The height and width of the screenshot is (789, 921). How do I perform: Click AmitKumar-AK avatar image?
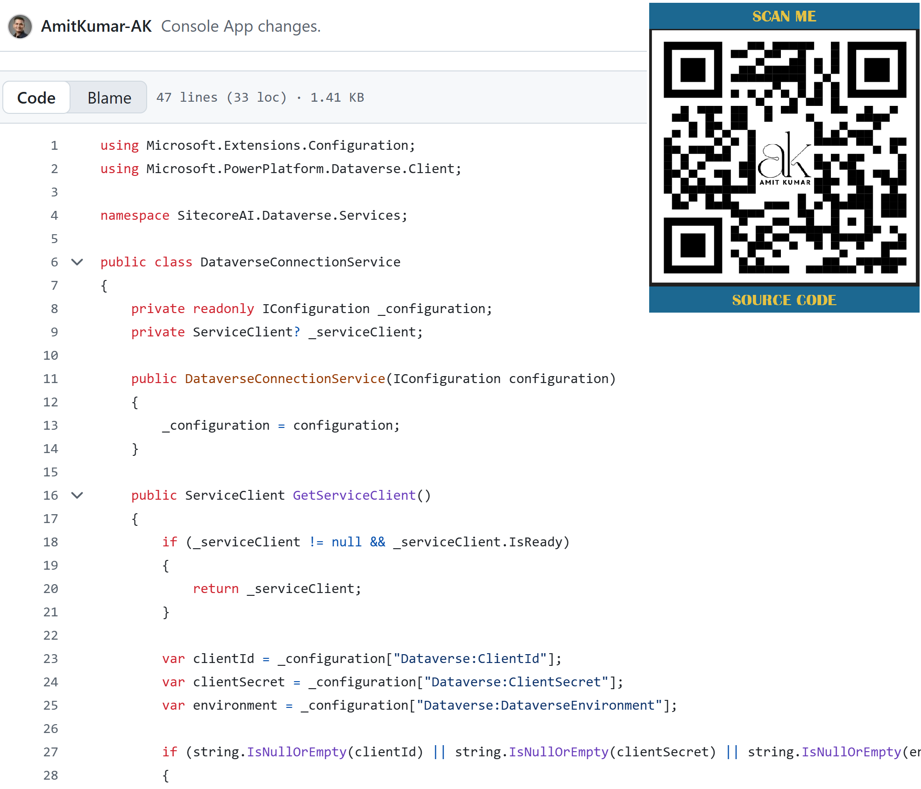(20, 26)
